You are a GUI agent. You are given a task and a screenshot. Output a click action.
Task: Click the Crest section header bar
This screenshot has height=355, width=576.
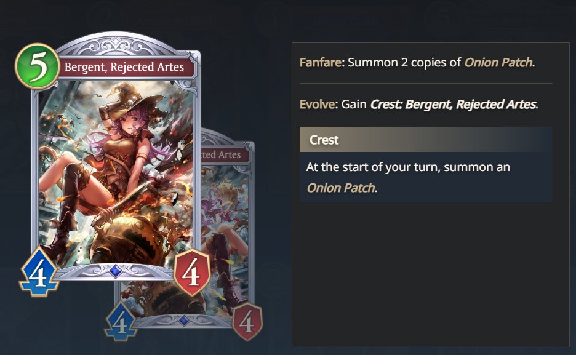click(x=426, y=140)
